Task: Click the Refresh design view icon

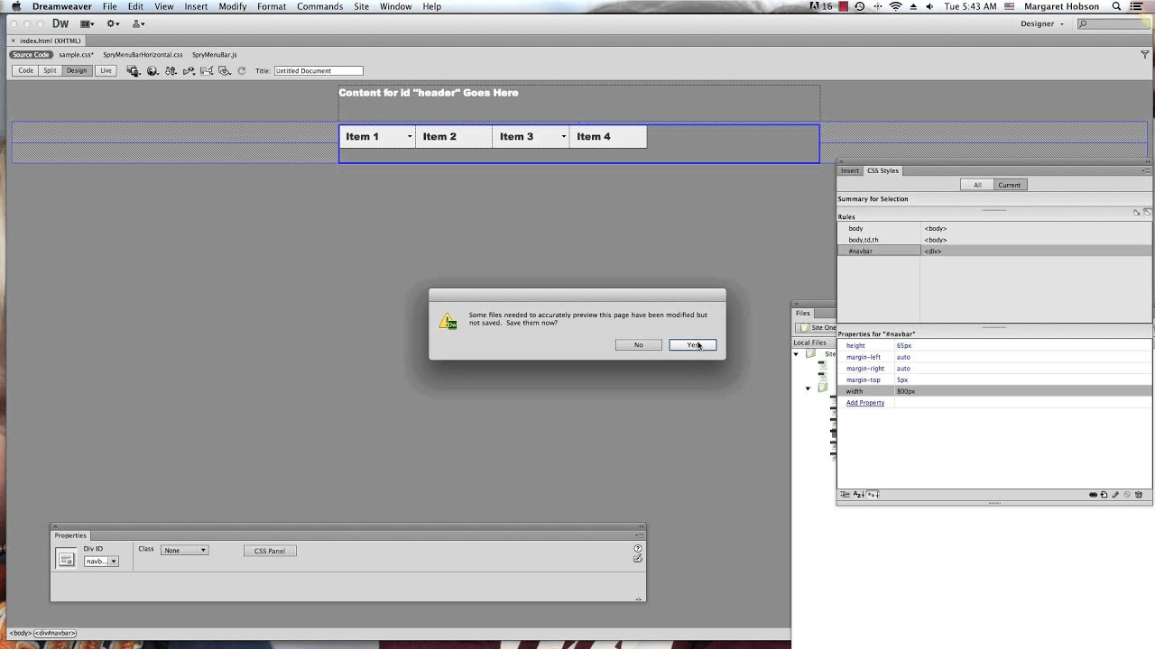Action: 242,71
